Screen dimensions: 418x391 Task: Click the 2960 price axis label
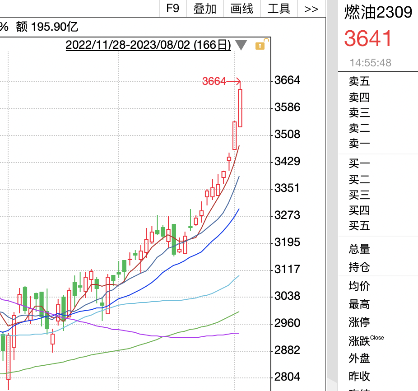coord(287,323)
